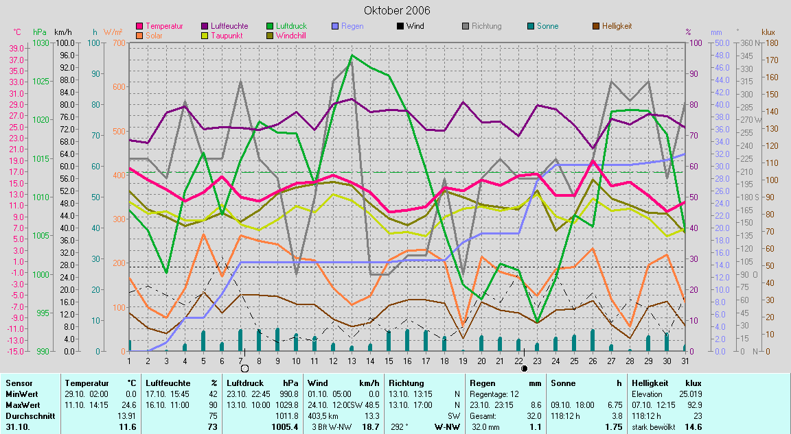
Task: Select the MaxWert row label
Action: tap(22, 405)
